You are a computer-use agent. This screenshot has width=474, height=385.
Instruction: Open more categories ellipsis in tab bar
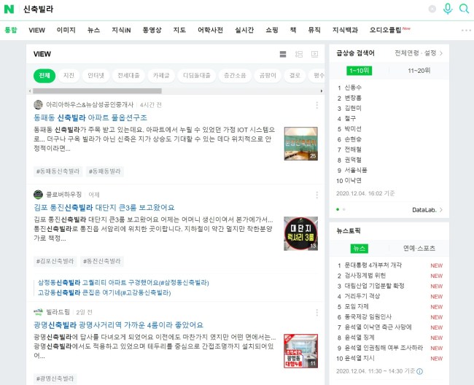pos(466,30)
